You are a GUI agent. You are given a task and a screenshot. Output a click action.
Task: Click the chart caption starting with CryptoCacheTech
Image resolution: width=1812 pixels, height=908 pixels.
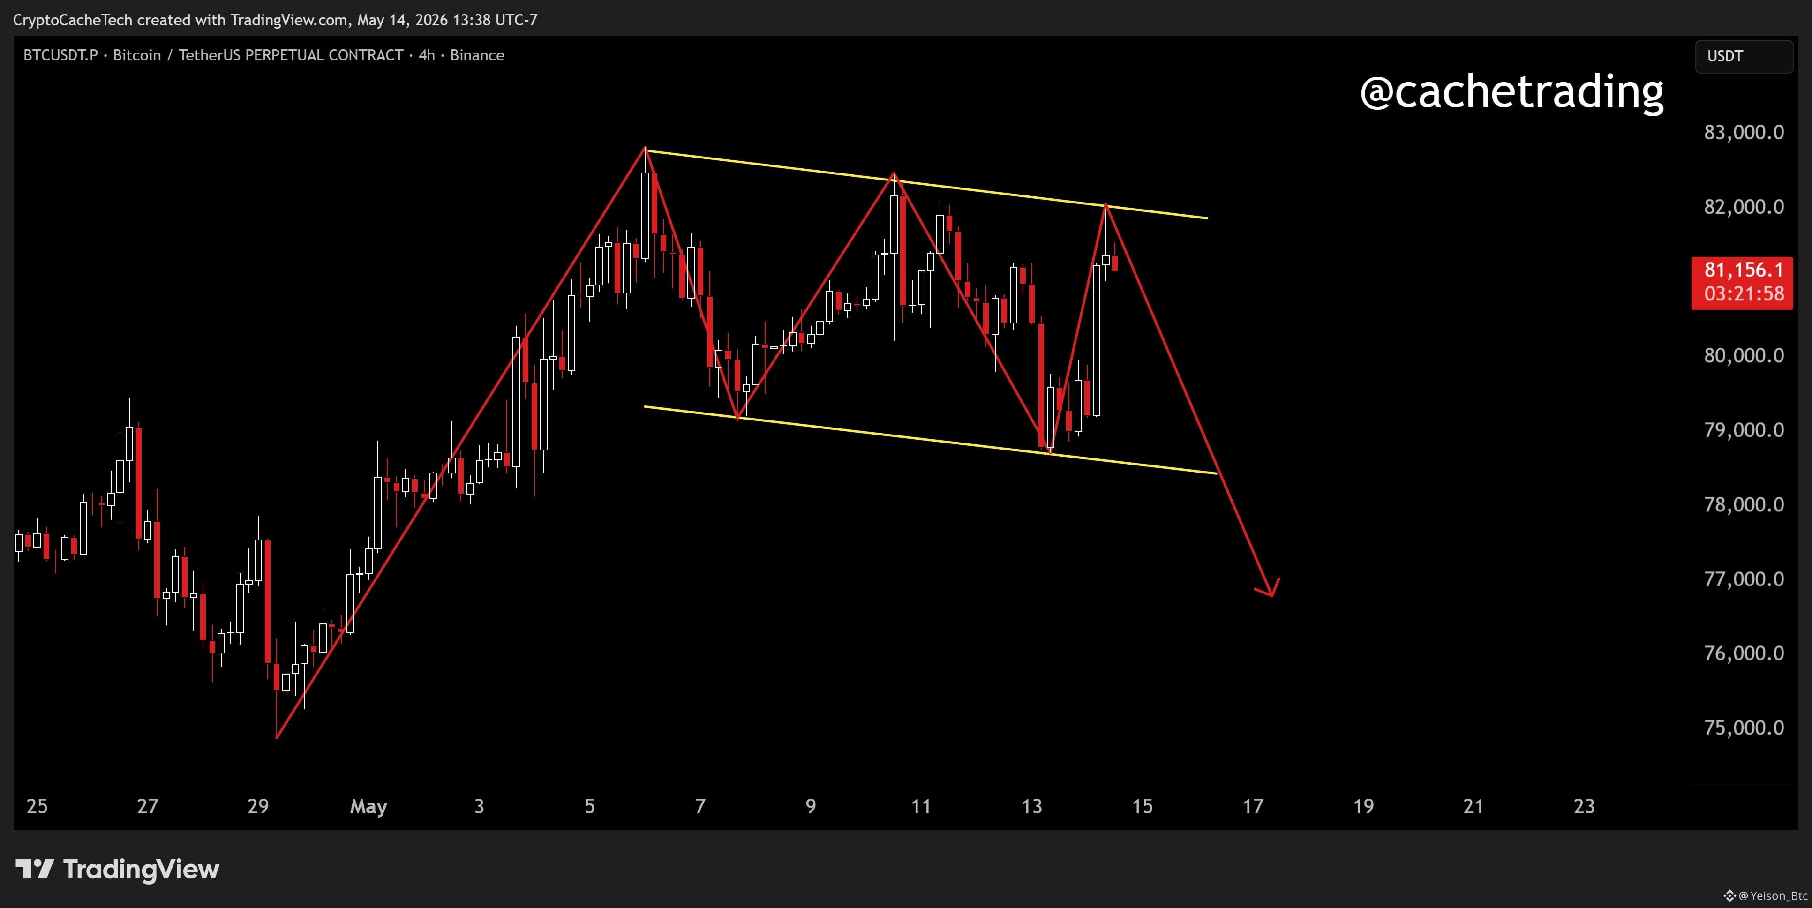tap(275, 20)
